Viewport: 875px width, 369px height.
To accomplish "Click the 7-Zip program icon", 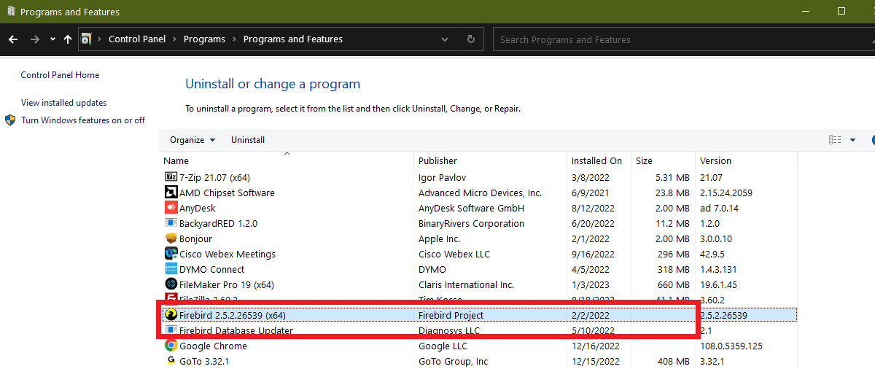I will tap(171, 177).
